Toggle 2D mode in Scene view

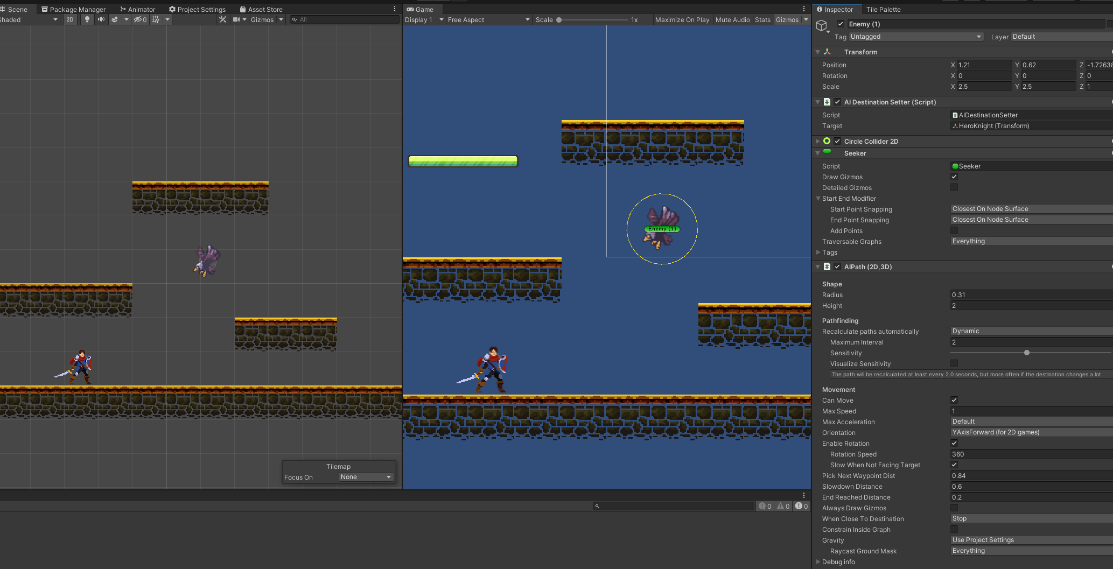[70, 19]
